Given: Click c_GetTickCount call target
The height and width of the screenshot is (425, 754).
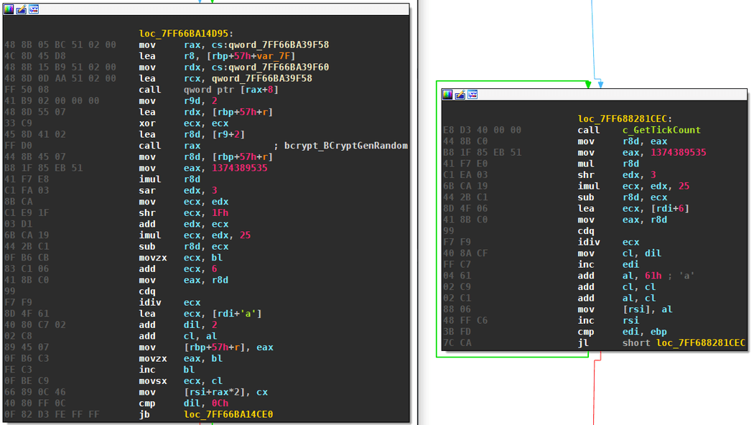Looking at the screenshot, I should click(661, 130).
